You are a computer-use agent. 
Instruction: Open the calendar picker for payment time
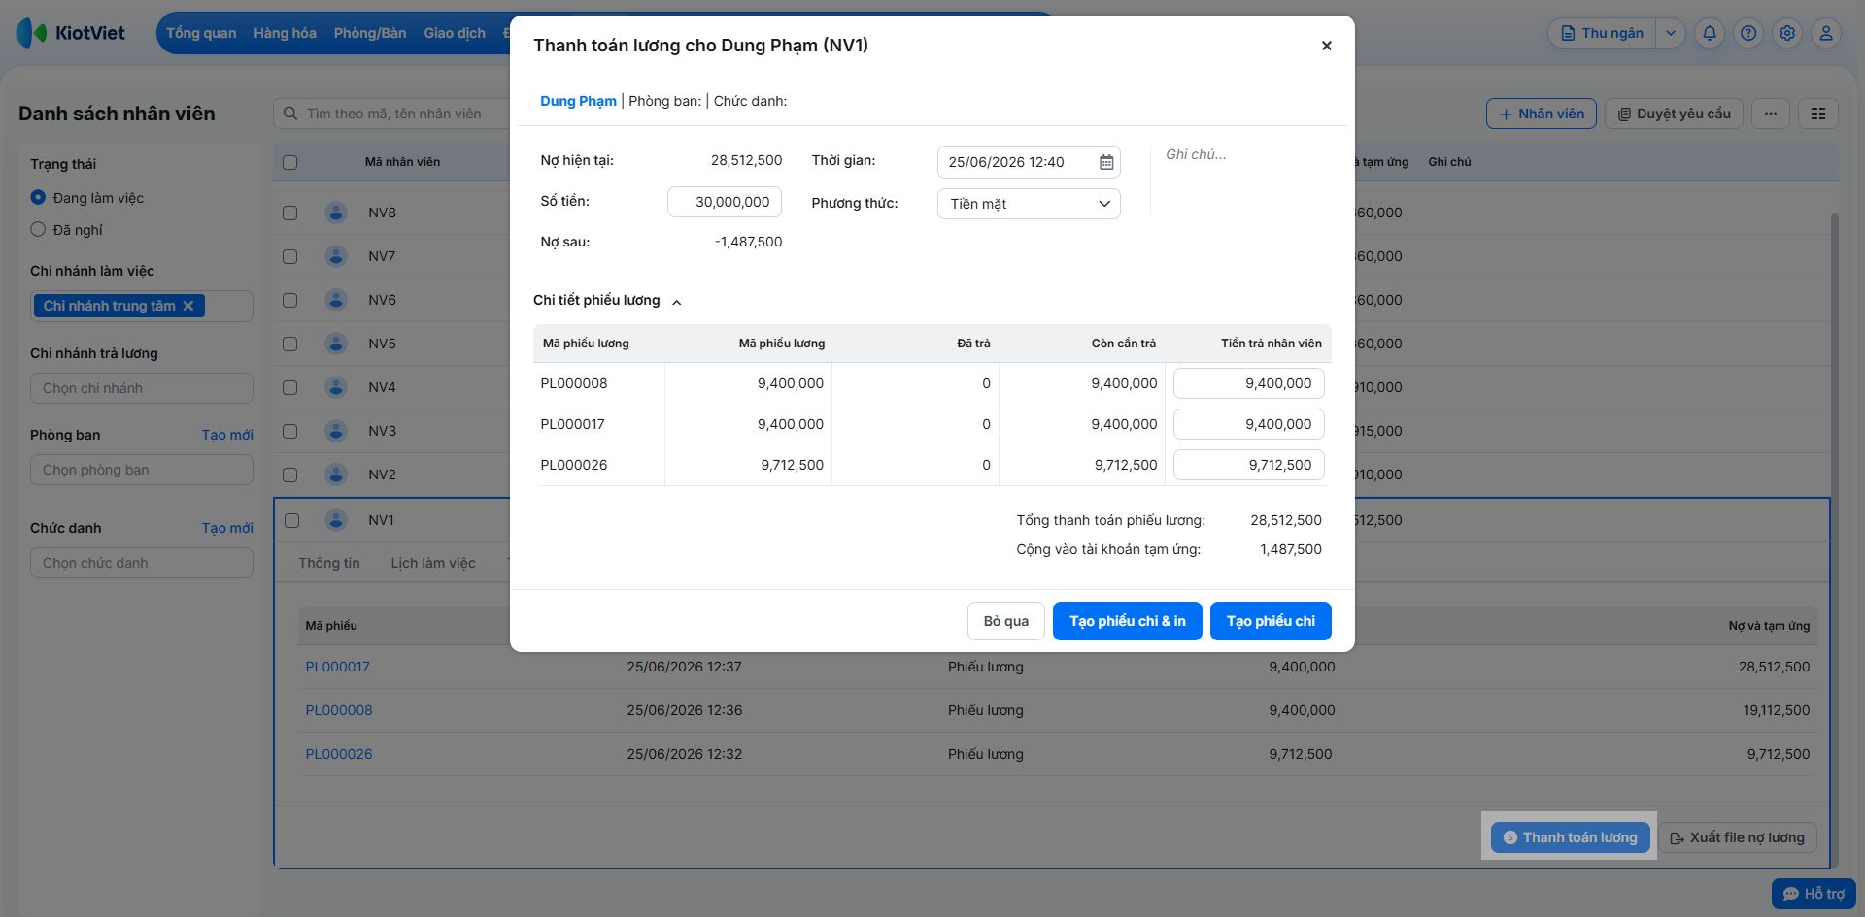[x=1106, y=162]
